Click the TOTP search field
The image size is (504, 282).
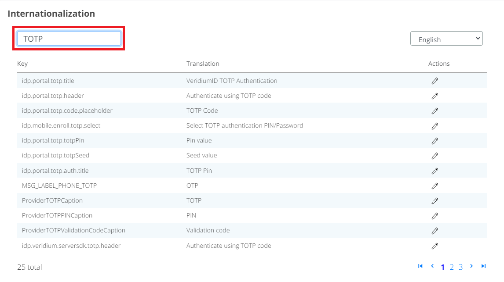point(69,39)
